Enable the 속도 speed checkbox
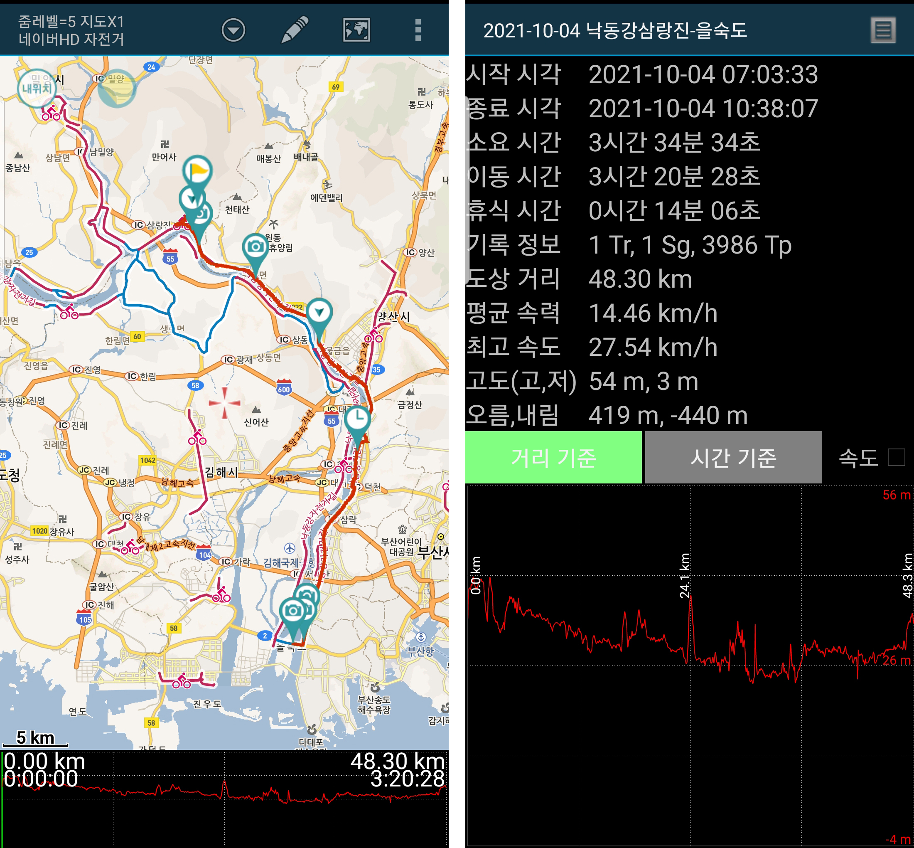Screen dimensions: 914x848 coord(896,457)
